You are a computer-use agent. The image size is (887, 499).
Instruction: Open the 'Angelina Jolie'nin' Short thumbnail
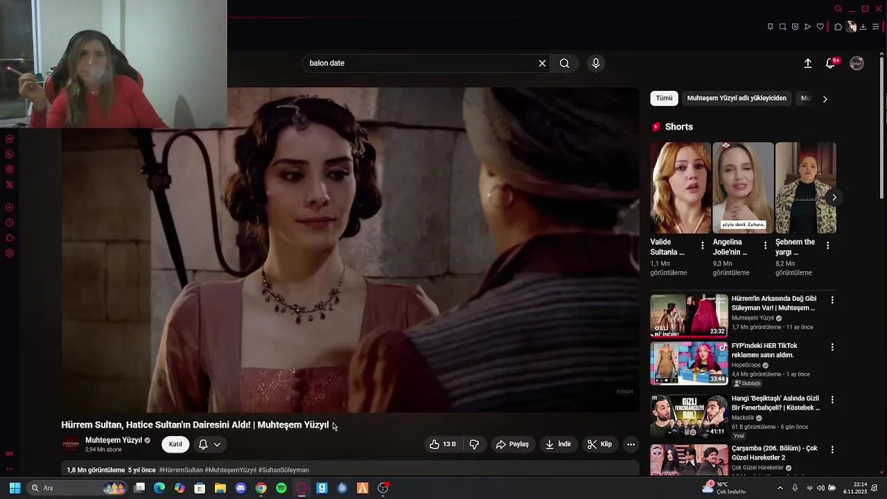tap(743, 188)
